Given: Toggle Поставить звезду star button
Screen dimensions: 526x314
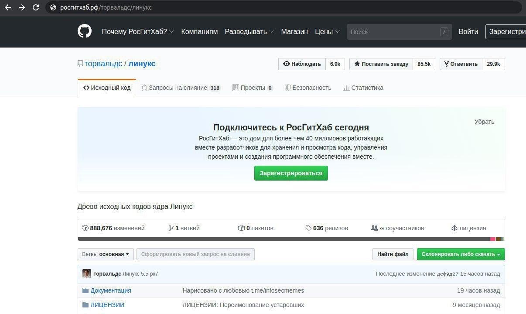Looking at the screenshot, I should click(381, 64).
